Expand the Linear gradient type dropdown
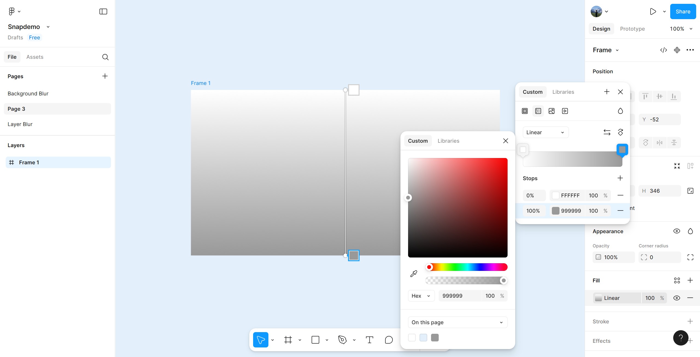This screenshot has height=357, width=700. (546, 132)
